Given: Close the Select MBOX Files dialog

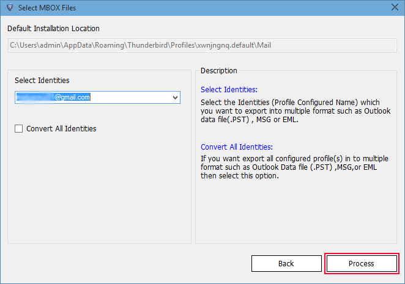Looking at the screenshot, I should tap(395, 7).
